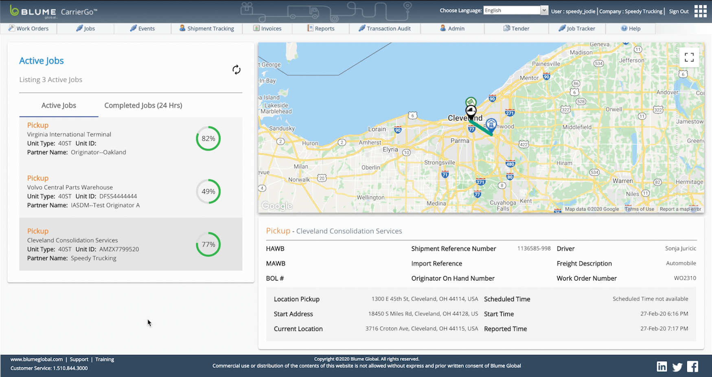Sign Out of the account
Image resolution: width=712 pixels, height=377 pixels.
tap(679, 11)
